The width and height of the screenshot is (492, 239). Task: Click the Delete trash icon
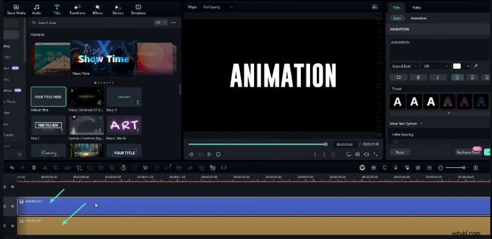coord(34,168)
